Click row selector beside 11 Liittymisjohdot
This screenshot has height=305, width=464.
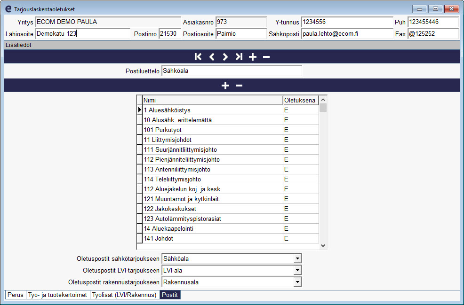(x=139, y=140)
